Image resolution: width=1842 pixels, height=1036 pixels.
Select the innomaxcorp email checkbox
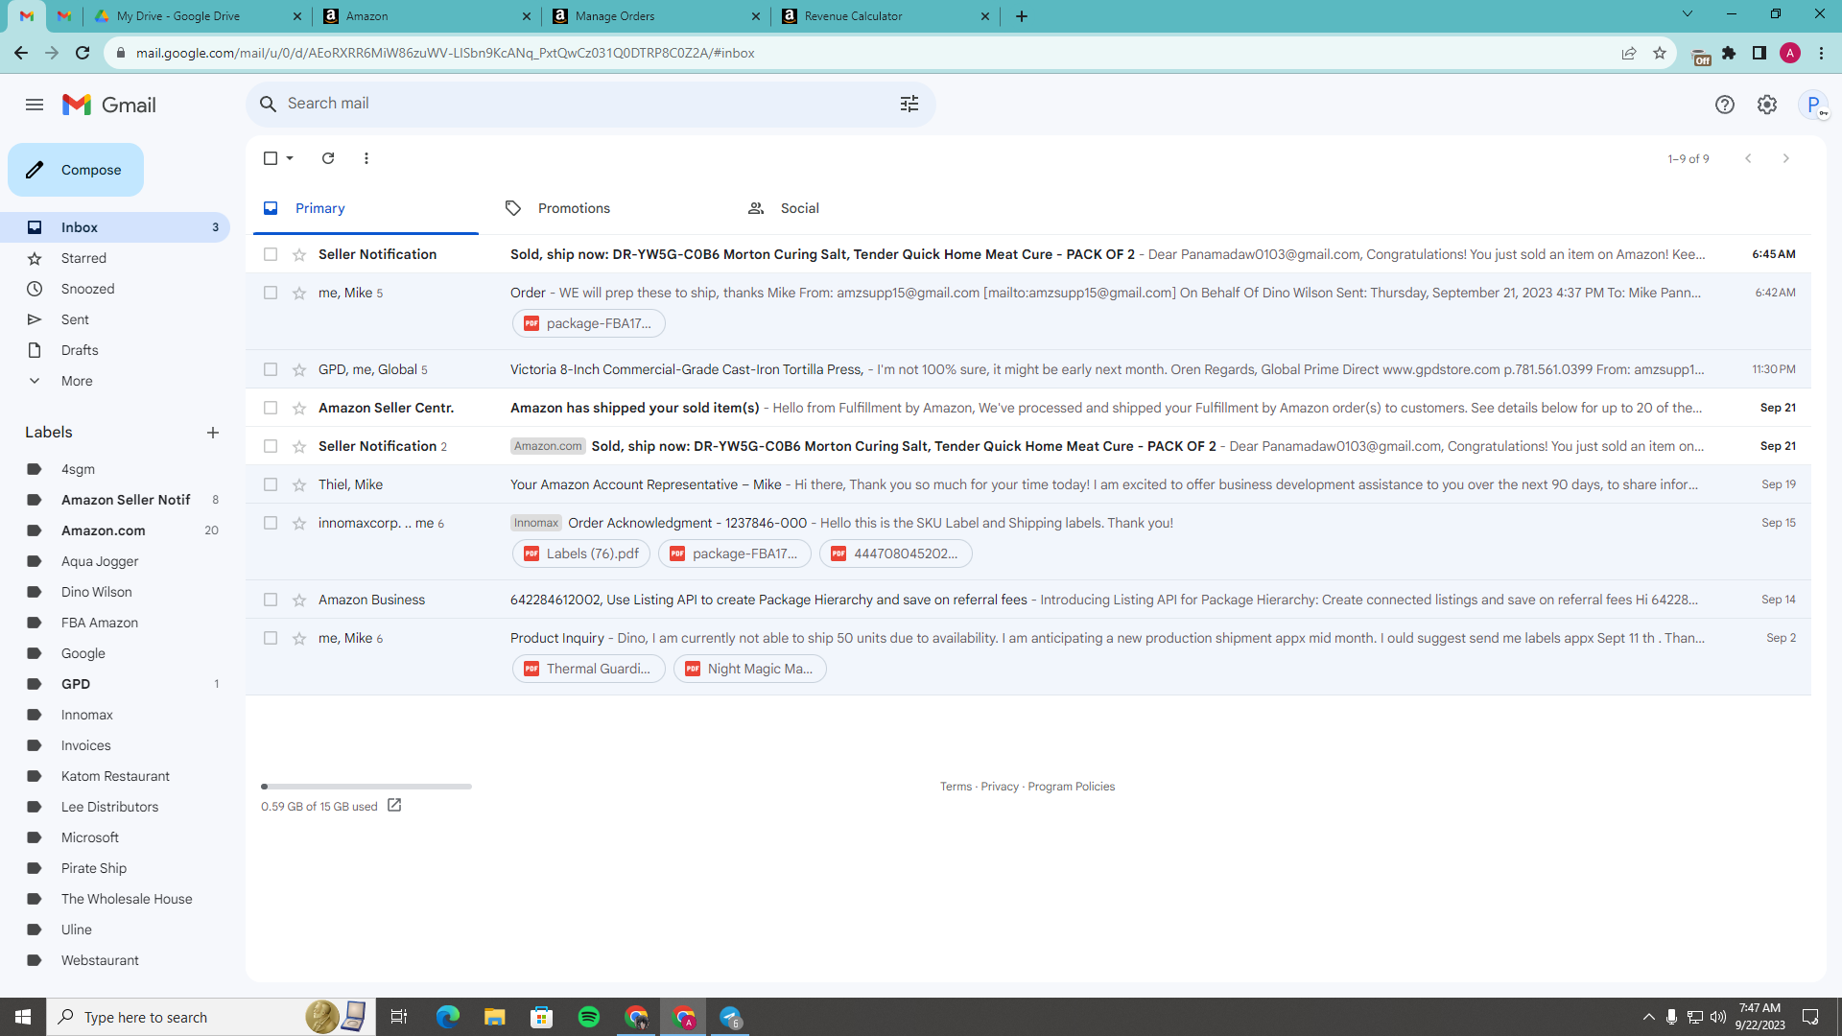point(271,523)
